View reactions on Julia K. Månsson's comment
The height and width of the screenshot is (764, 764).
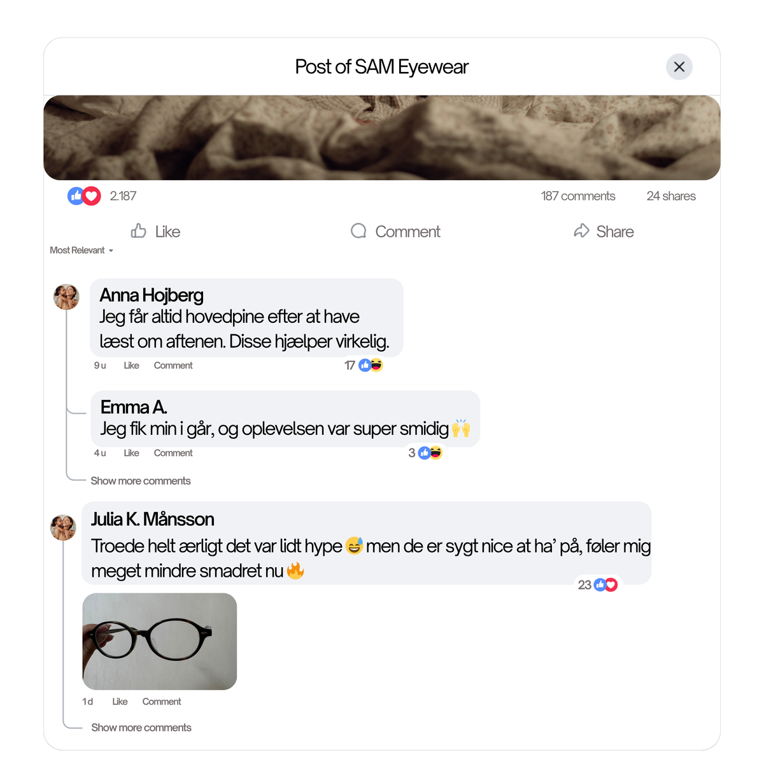point(605,584)
